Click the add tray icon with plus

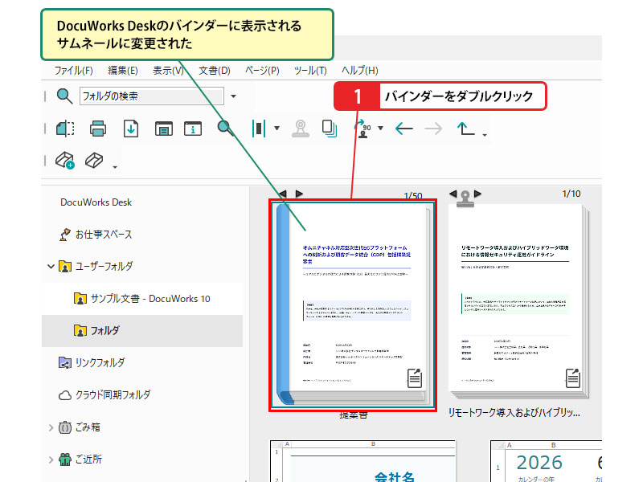[x=65, y=160]
